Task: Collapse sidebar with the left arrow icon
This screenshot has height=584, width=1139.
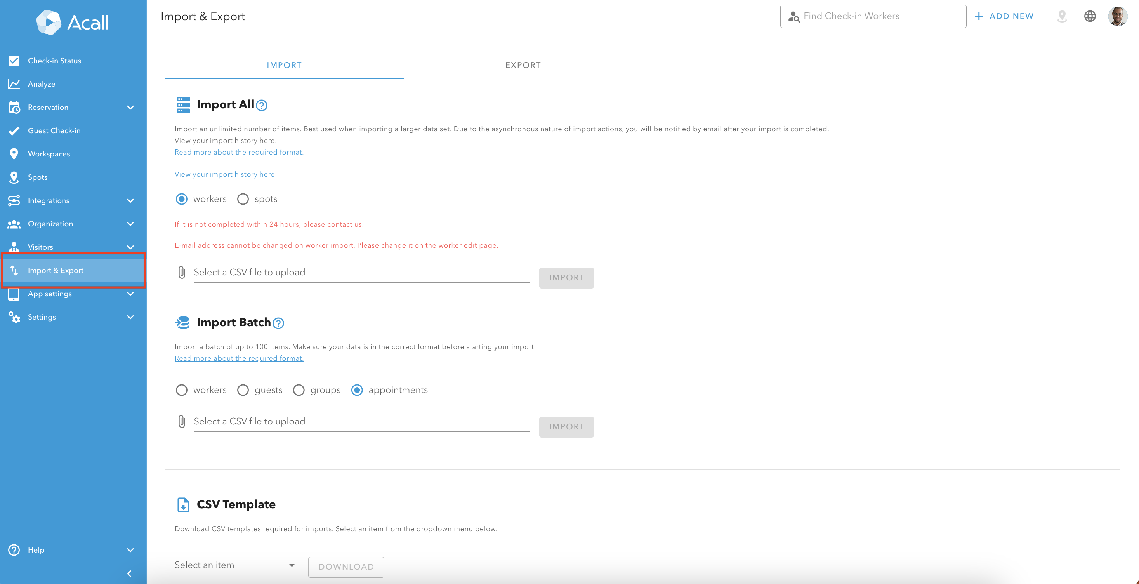Action: click(129, 574)
